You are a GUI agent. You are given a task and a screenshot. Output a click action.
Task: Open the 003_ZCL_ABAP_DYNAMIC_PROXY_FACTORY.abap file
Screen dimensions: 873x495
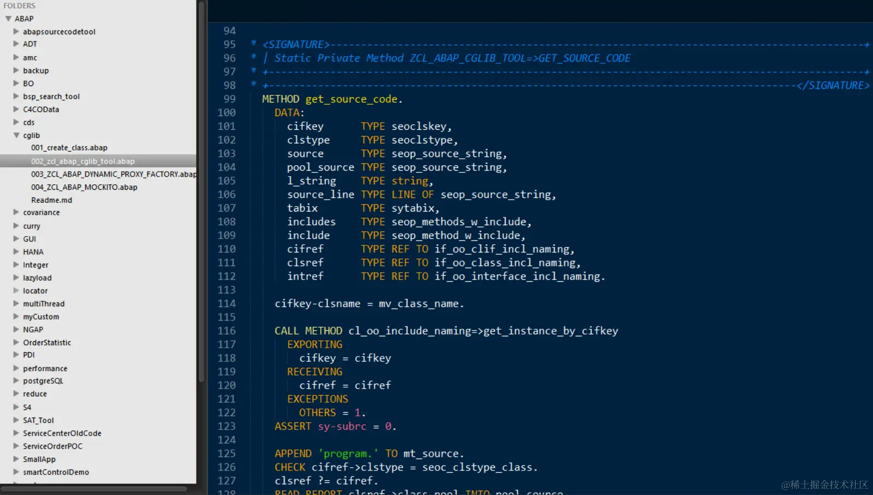click(113, 174)
